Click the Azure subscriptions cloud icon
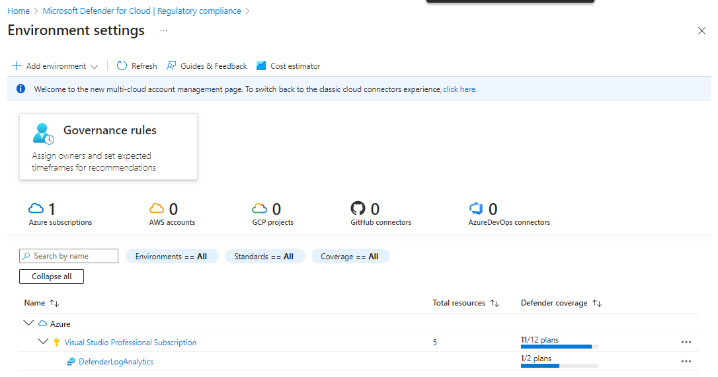Screen dimensions: 718x377 (36, 209)
